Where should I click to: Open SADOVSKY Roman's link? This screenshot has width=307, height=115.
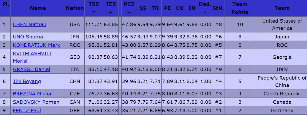[36, 102]
